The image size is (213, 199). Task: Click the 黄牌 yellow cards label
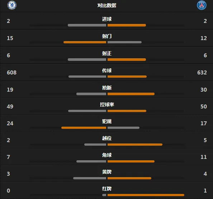coord(107,172)
